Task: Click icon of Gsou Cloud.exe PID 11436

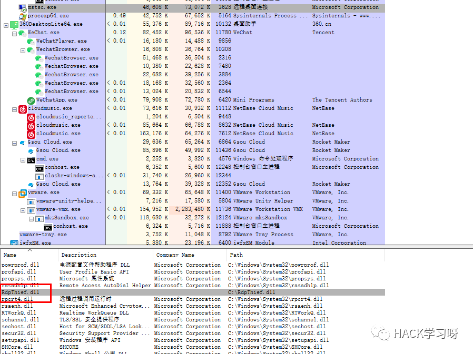Action: (x=31, y=151)
